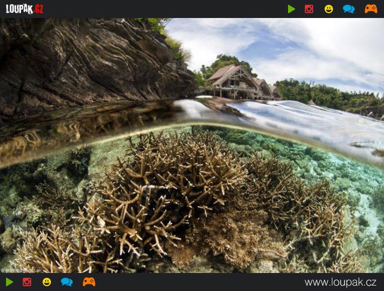Viewport: 384px width, 291px height.
Task: Click the green play icon in top bar
Action: [x=291, y=9]
